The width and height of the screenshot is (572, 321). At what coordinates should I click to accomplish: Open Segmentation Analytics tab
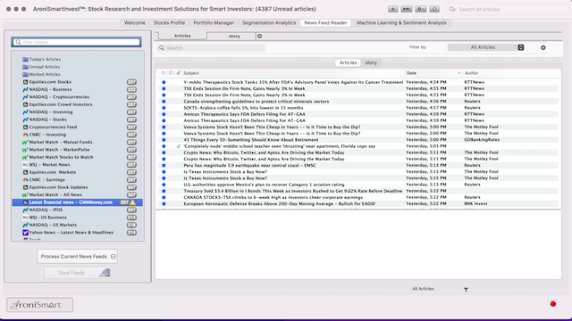click(269, 22)
